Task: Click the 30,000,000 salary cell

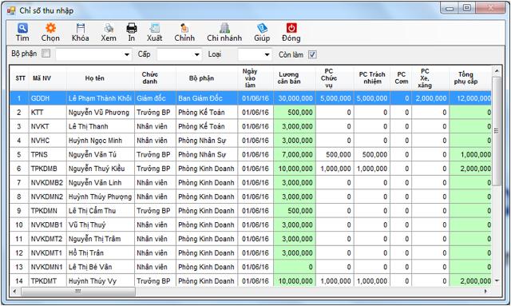Action: tap(295, 98)
